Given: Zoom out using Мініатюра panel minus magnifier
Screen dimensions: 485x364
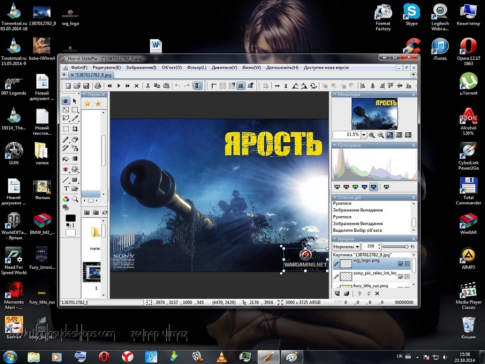Looking at the screenshot, I should click(381, 135).
